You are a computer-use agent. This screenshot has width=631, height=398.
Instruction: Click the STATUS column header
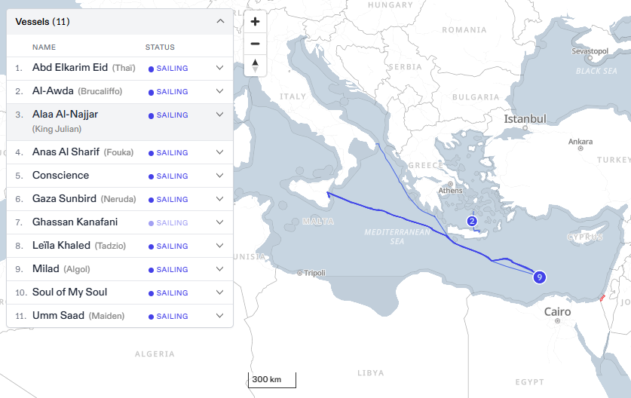tap(160, 47)
